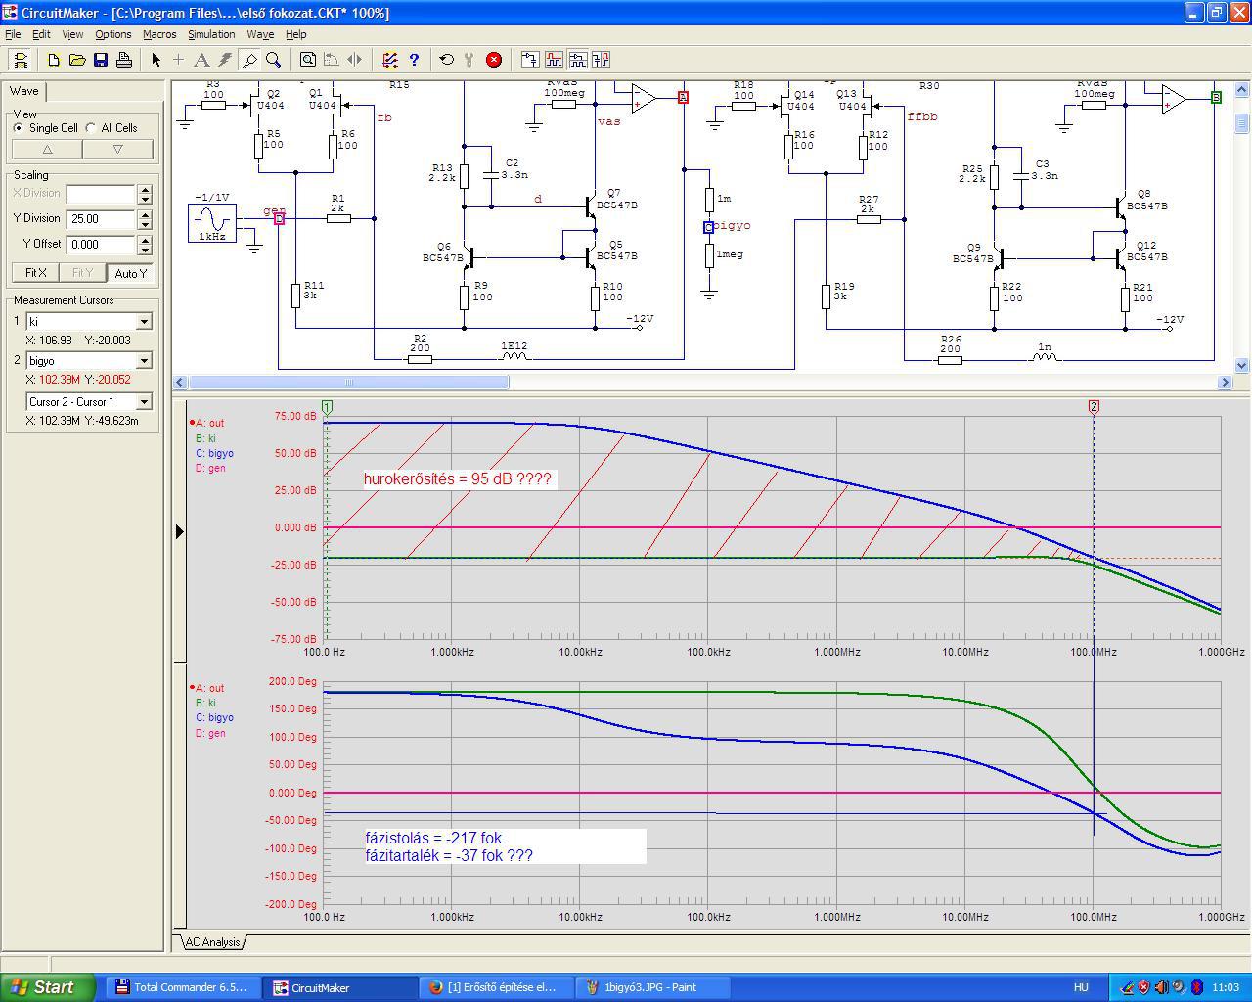Select the All Cells radio button

click(x=92, y=128)
